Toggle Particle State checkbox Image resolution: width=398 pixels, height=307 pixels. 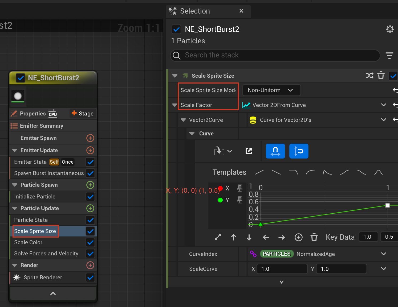click(x=91, y=220)
